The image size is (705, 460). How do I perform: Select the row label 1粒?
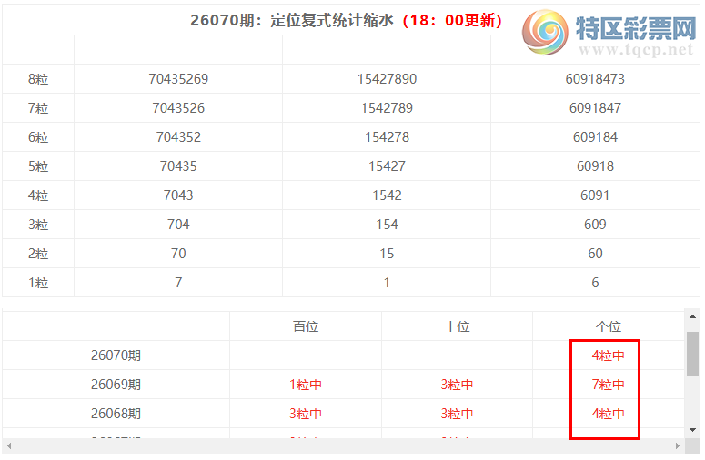[38, 283]
